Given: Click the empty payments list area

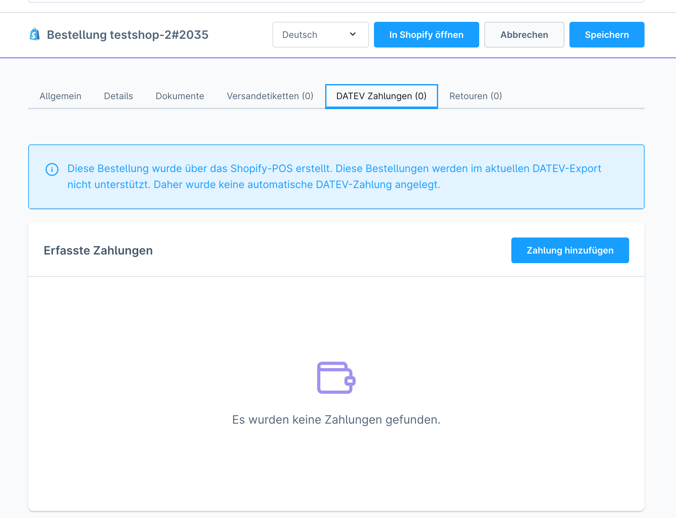Looking at the screenshot, I should click(336, 321).
